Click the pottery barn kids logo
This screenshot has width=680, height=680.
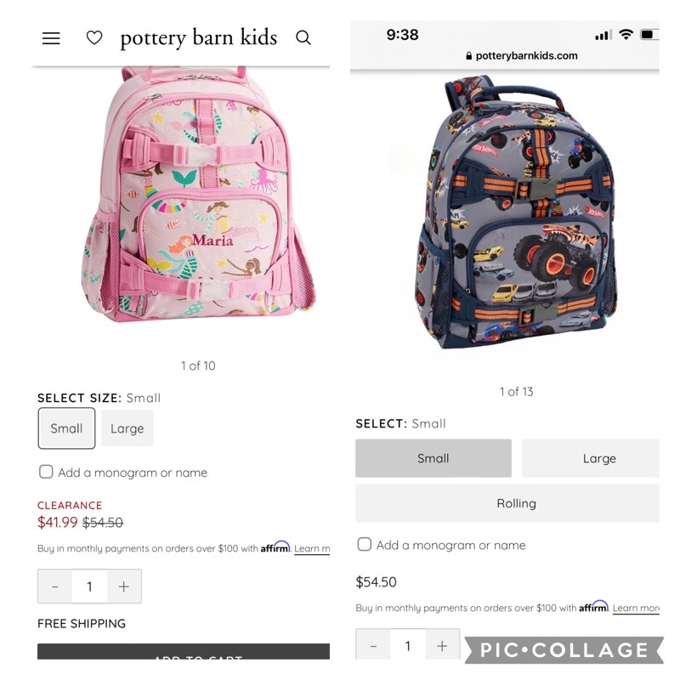199,37
